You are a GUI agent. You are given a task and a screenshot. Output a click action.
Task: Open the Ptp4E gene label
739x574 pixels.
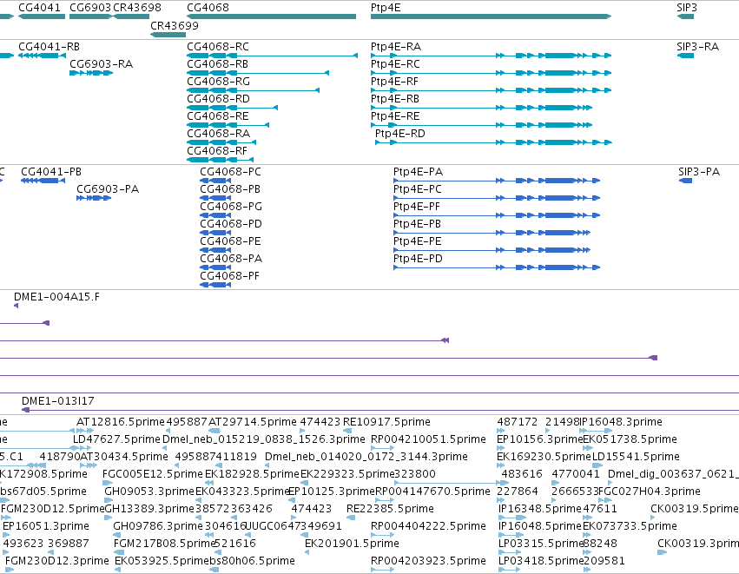tap(386, 8)
